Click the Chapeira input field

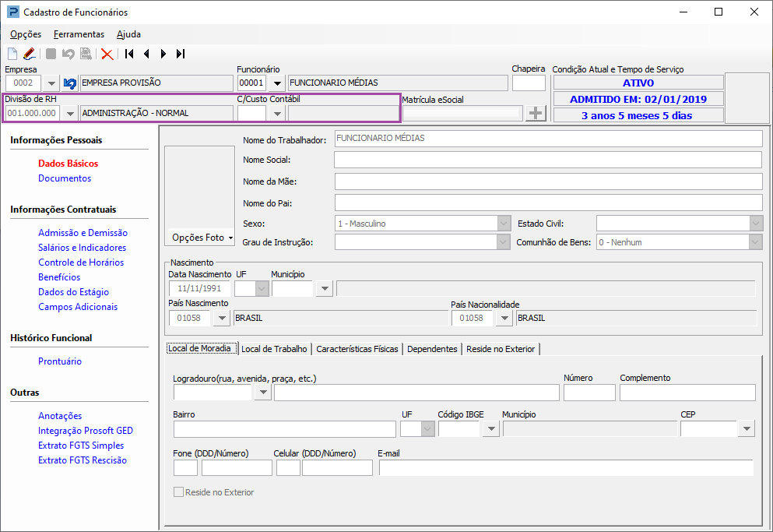[529, 83]
